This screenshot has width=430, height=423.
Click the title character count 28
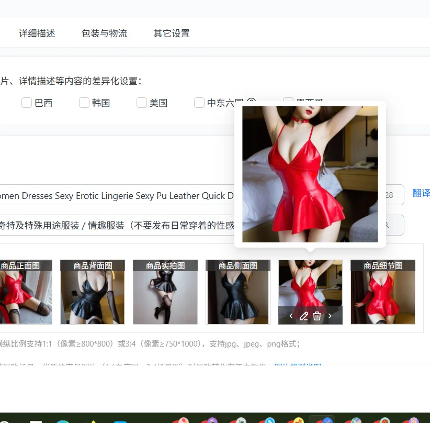(389, 195)
